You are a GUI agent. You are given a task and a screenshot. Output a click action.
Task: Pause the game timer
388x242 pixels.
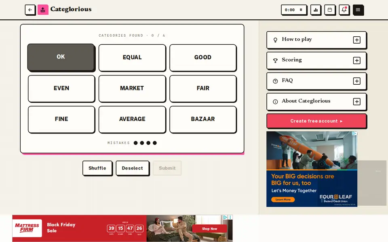tap(301, 10)
